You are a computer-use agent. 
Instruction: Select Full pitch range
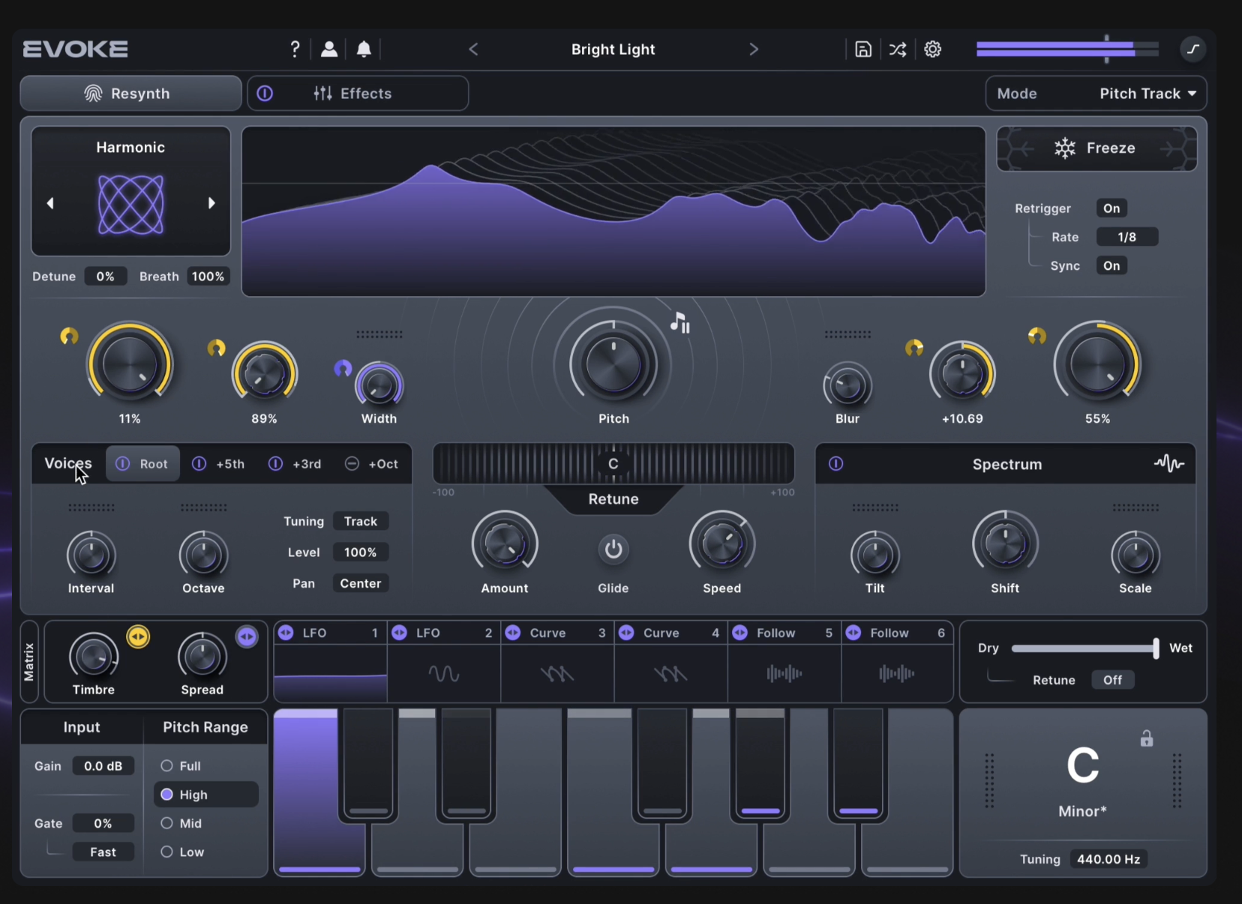click(166, 766)
